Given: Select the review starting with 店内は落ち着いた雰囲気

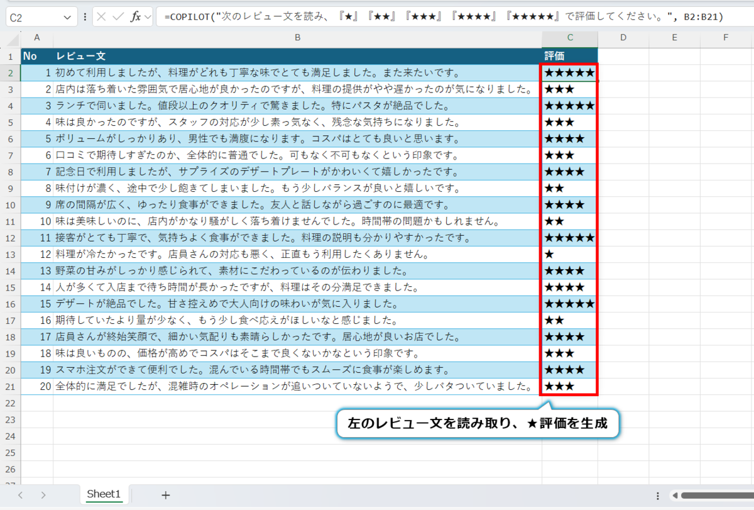Looking at the screenshot, I should click(x=298, y=89).
